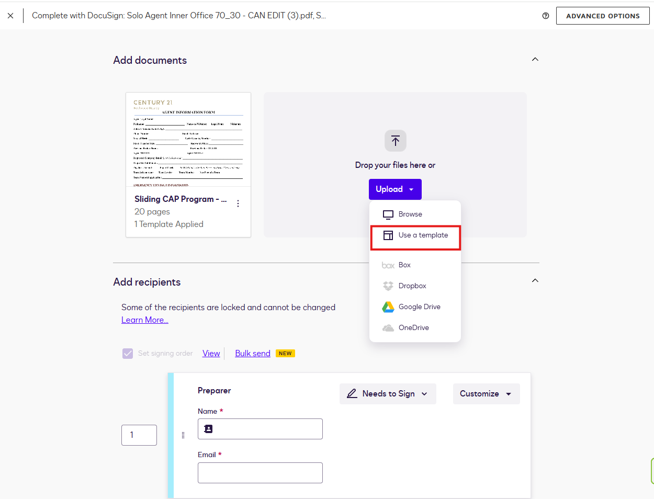This screenshot has width=654, height=499.
Task: Click the 20 pages text
Action: coord(152,211)
